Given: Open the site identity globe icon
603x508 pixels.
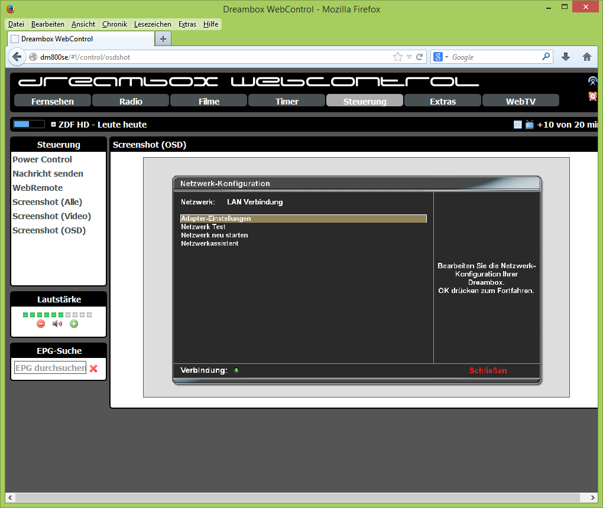Looking at the screenshot, I should (33, 57).
